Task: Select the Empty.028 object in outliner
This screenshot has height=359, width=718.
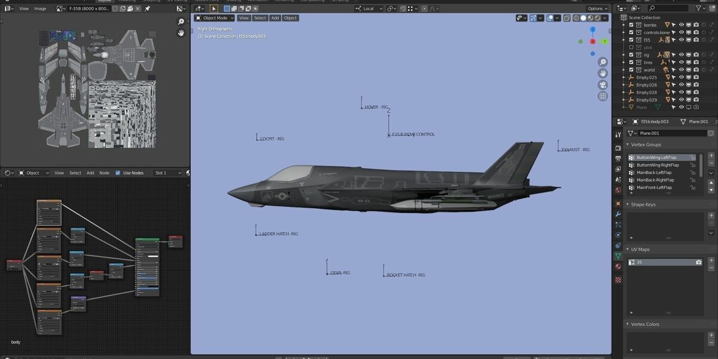Action: 646,92
